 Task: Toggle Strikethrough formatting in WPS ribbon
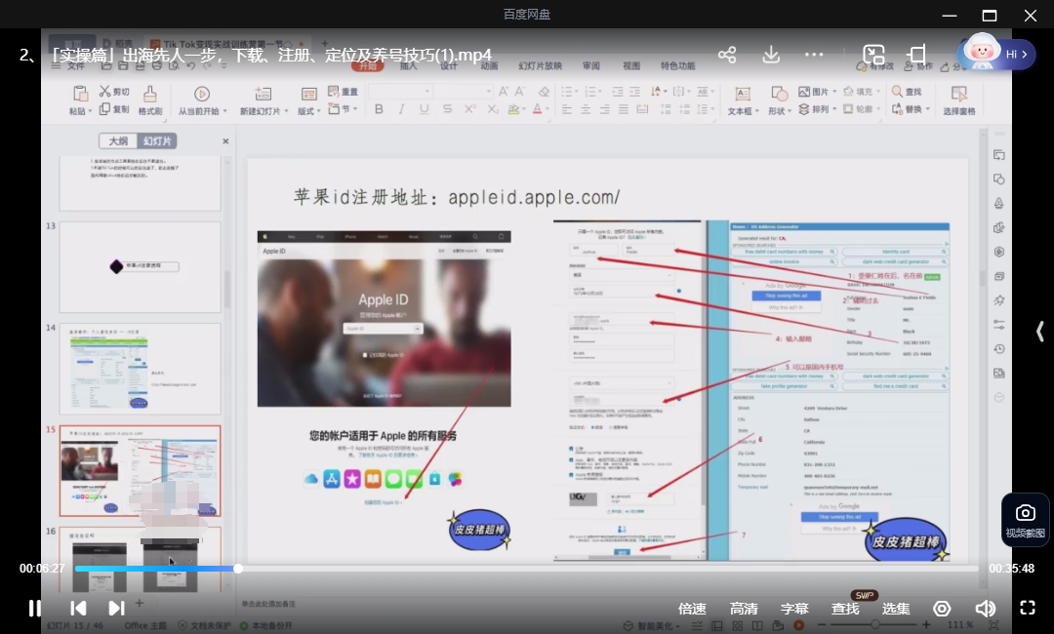point(447,109)
